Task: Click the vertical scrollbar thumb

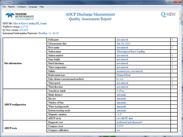Action: tap(180, 19)
